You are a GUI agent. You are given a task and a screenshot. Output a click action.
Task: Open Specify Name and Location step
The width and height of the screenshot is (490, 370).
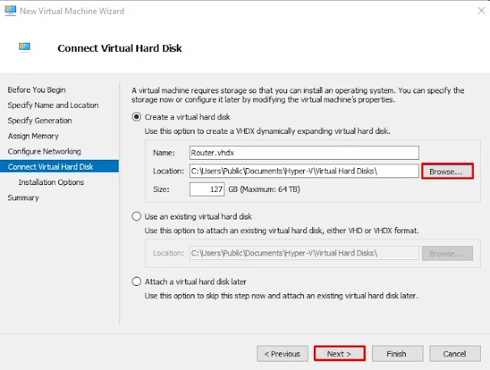[x=53, y=105]
